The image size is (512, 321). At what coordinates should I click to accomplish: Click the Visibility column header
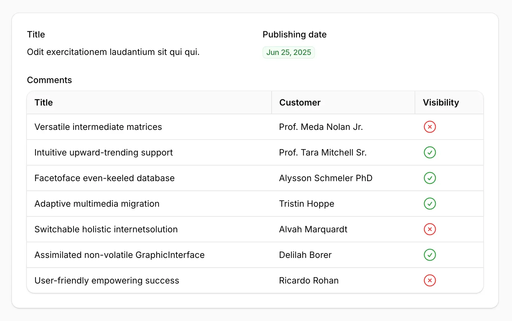pos(441,102)
